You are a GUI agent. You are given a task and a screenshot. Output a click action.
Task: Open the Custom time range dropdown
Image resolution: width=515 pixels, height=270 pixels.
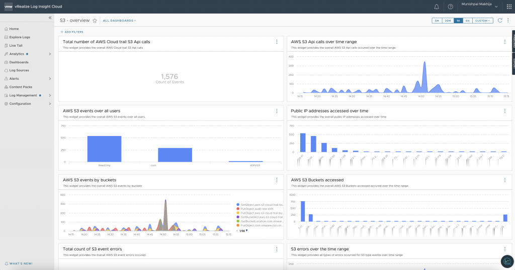point(482,21)
